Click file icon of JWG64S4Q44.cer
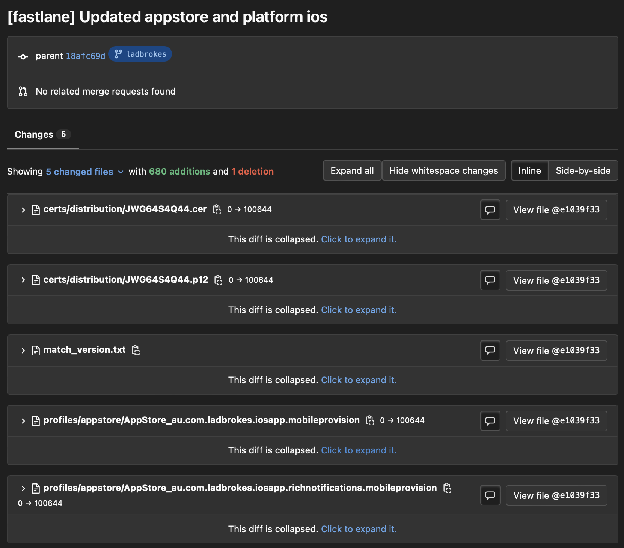 36,210
